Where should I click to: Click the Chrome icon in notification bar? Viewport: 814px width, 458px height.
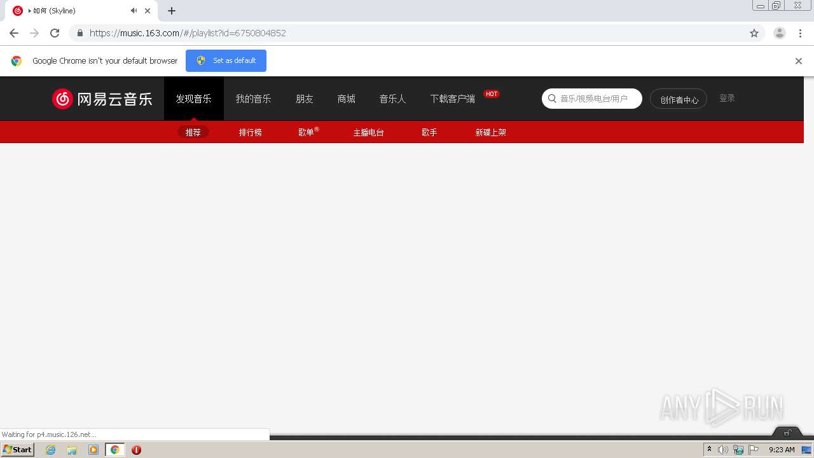[x=17, y=61]
